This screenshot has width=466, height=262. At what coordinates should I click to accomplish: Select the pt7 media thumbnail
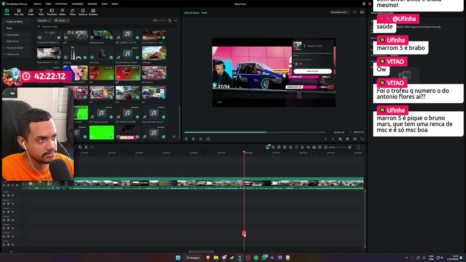(128, 73)
